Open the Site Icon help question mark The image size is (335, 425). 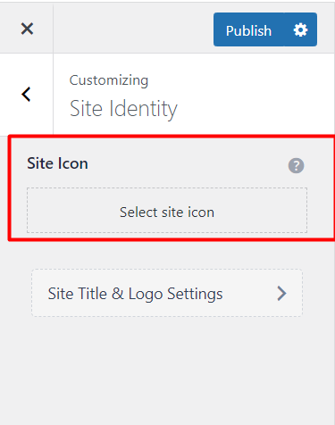(296, 165)
